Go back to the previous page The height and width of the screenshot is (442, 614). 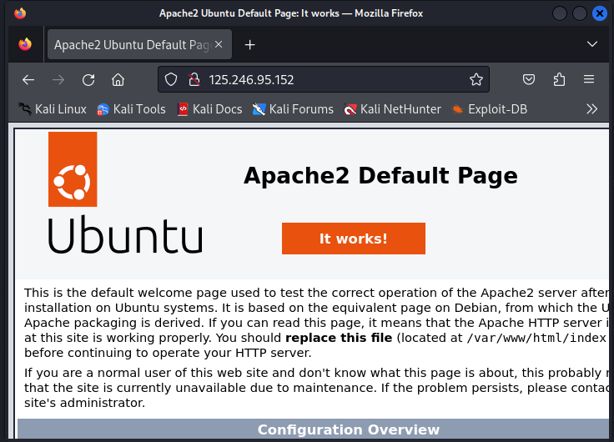click(x=28, y=80)
